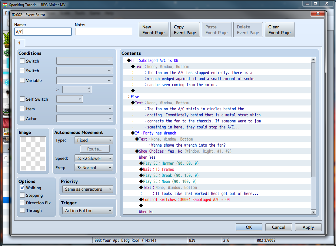Screen dimensions: 336x246
Task: Click the Apply button
Action: (x=308, y=227)
